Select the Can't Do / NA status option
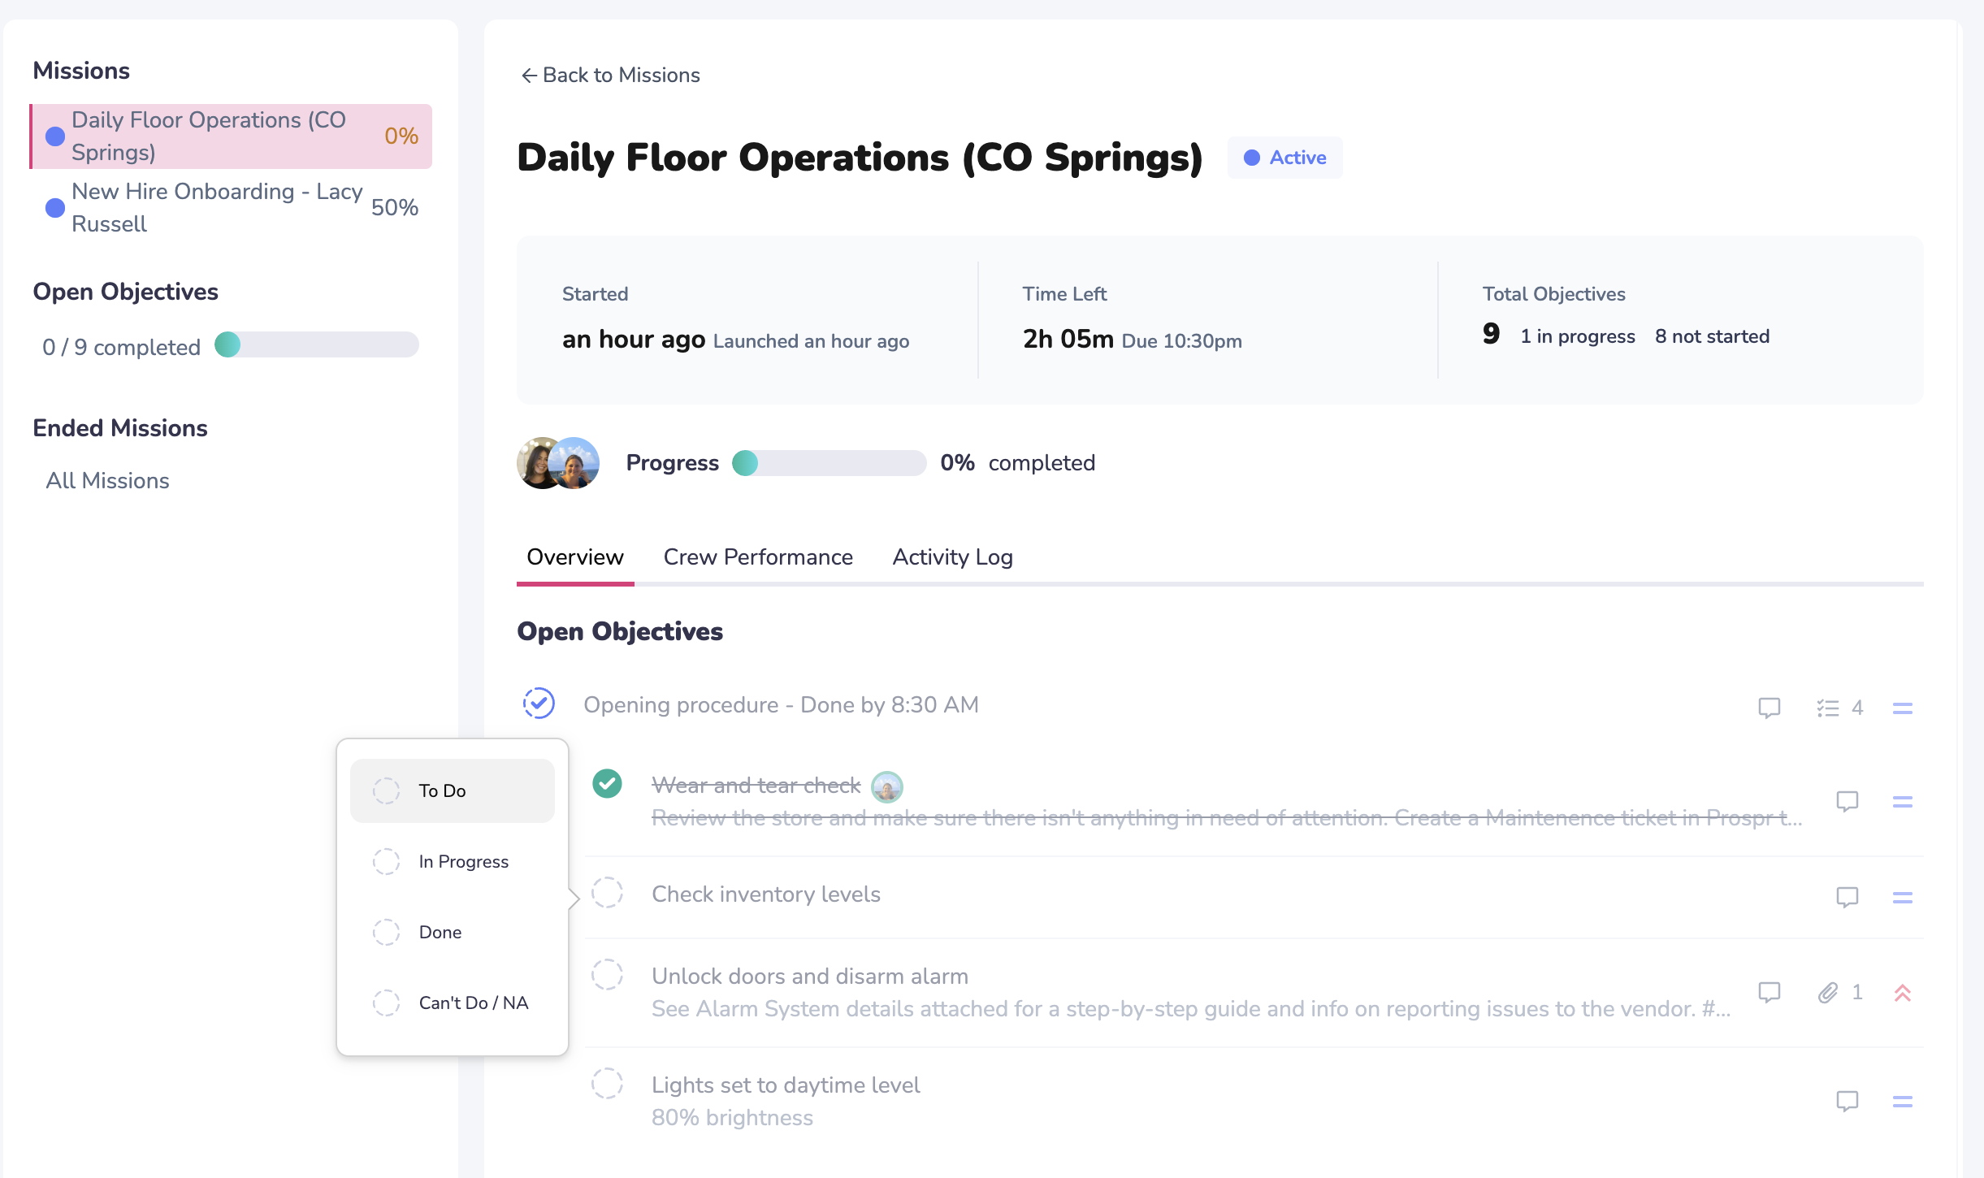The height and width of the screenshot is (1178, 1984). pos(453,1003)
